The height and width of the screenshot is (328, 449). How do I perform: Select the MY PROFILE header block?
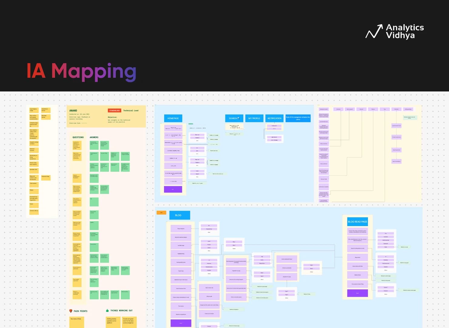(x=254, y=118)
